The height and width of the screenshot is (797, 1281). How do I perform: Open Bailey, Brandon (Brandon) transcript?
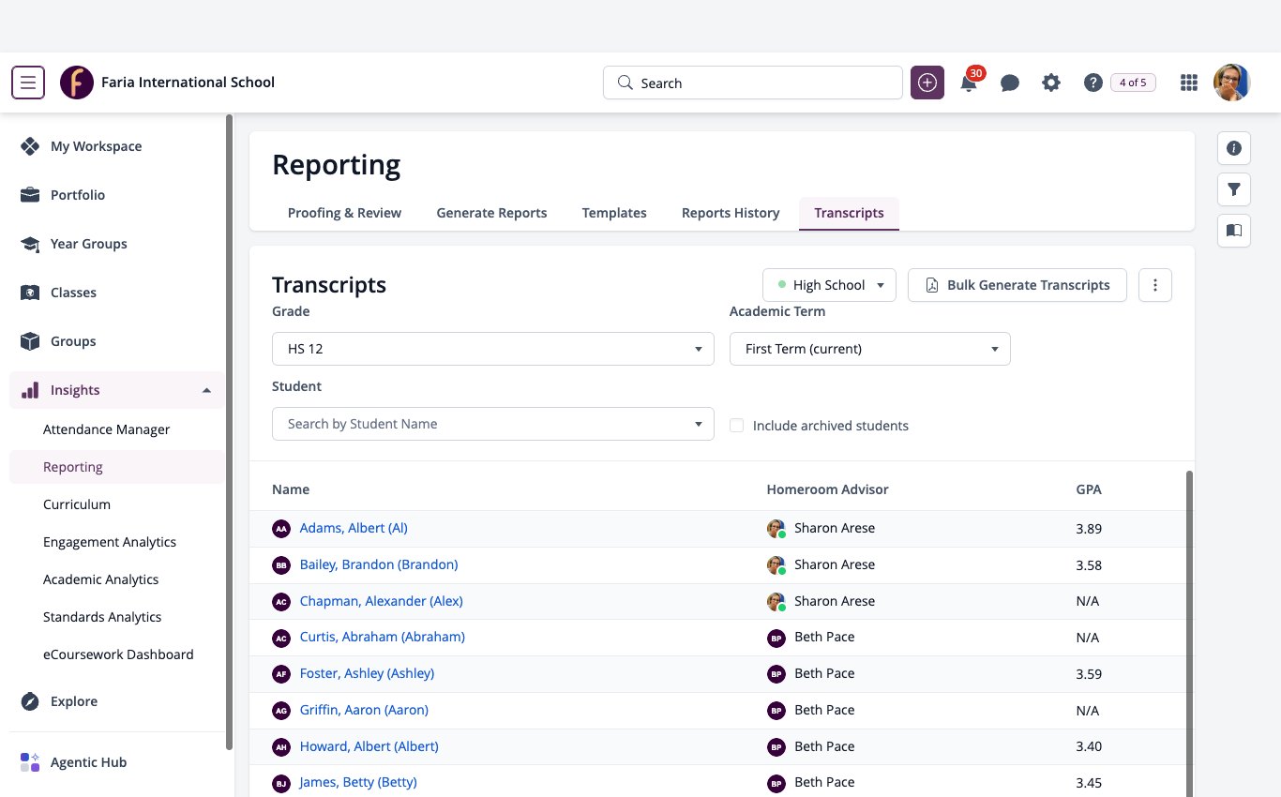pos(379,564)
